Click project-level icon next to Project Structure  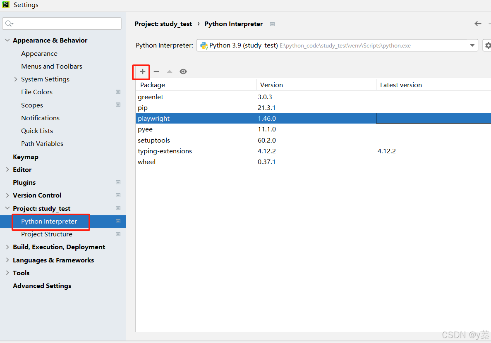118,234
